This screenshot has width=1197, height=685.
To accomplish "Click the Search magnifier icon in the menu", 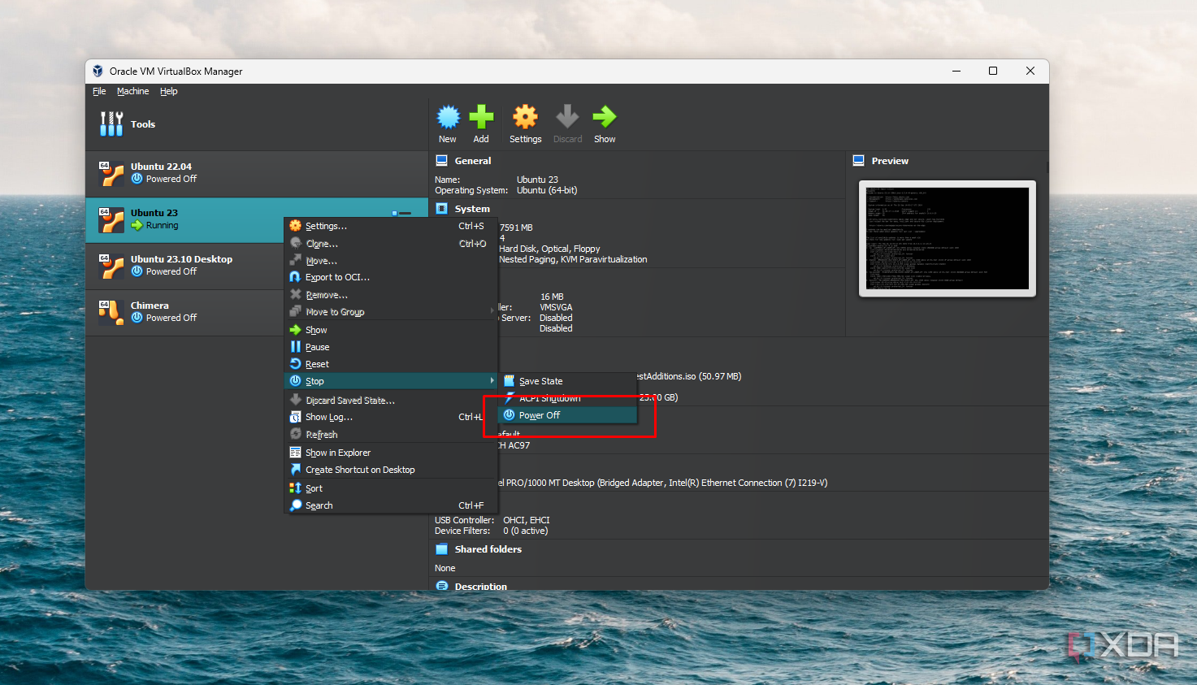I will (295, 505).
